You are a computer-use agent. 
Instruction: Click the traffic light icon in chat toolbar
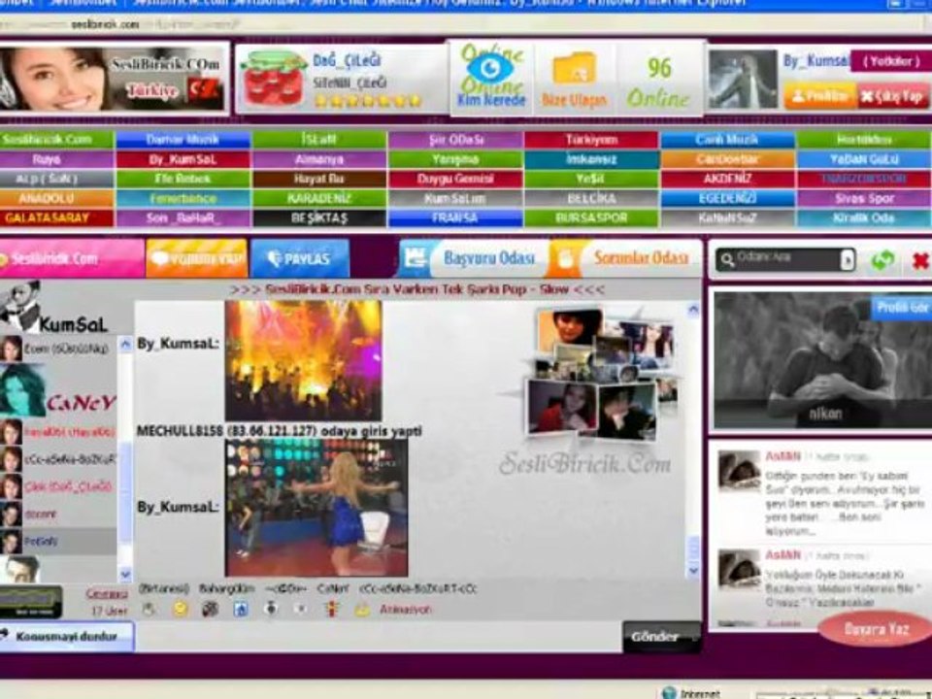332,609
